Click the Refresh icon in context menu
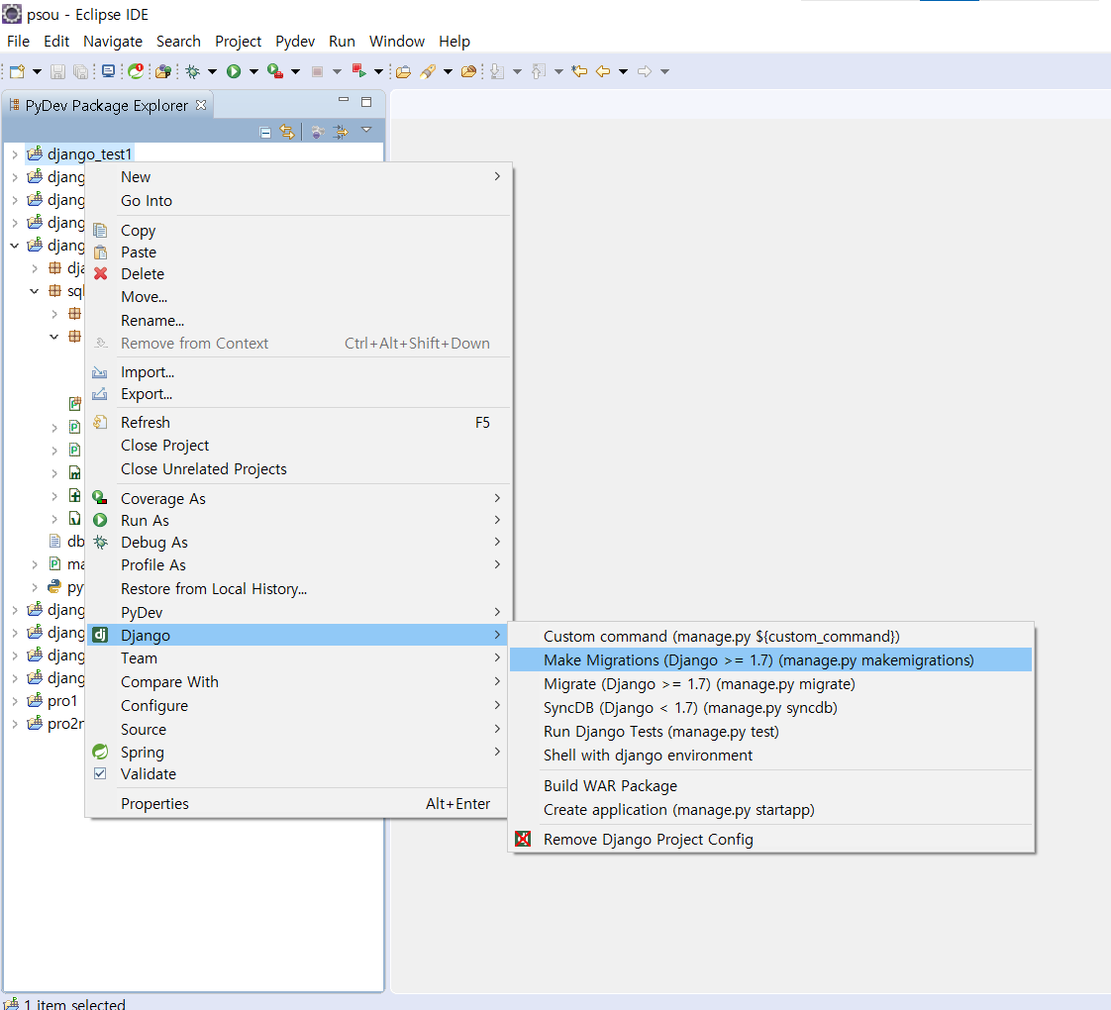The image size is (1111, 1010). coord(101,423)
